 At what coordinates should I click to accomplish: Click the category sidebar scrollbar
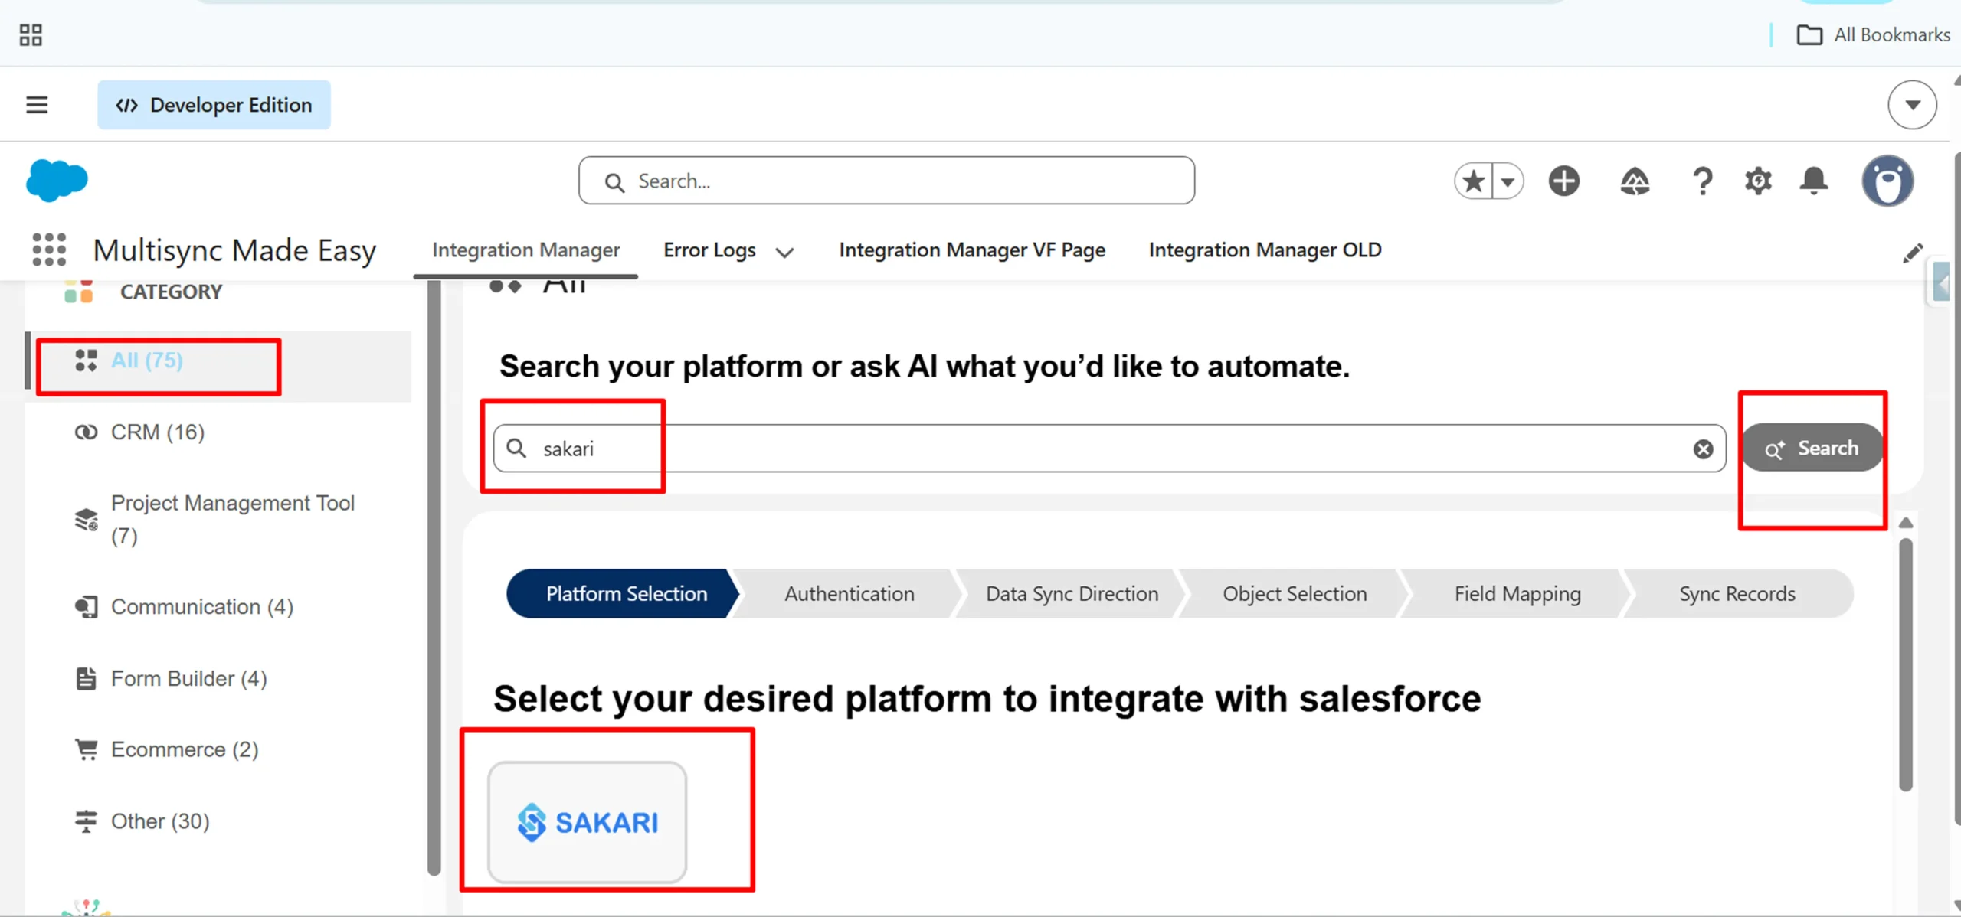pyautogui.click(x=434, y=578)
